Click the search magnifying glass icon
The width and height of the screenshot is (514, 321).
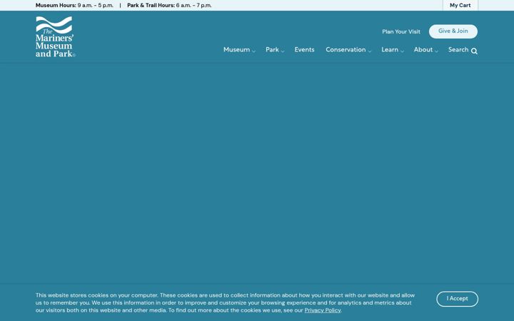click(x=474, y=51)
